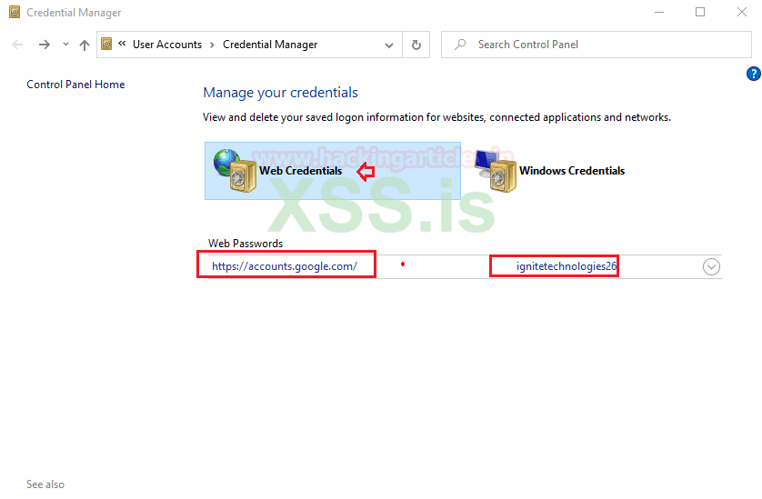Click the Web Credentials globe safe icon

click(235, 171)
